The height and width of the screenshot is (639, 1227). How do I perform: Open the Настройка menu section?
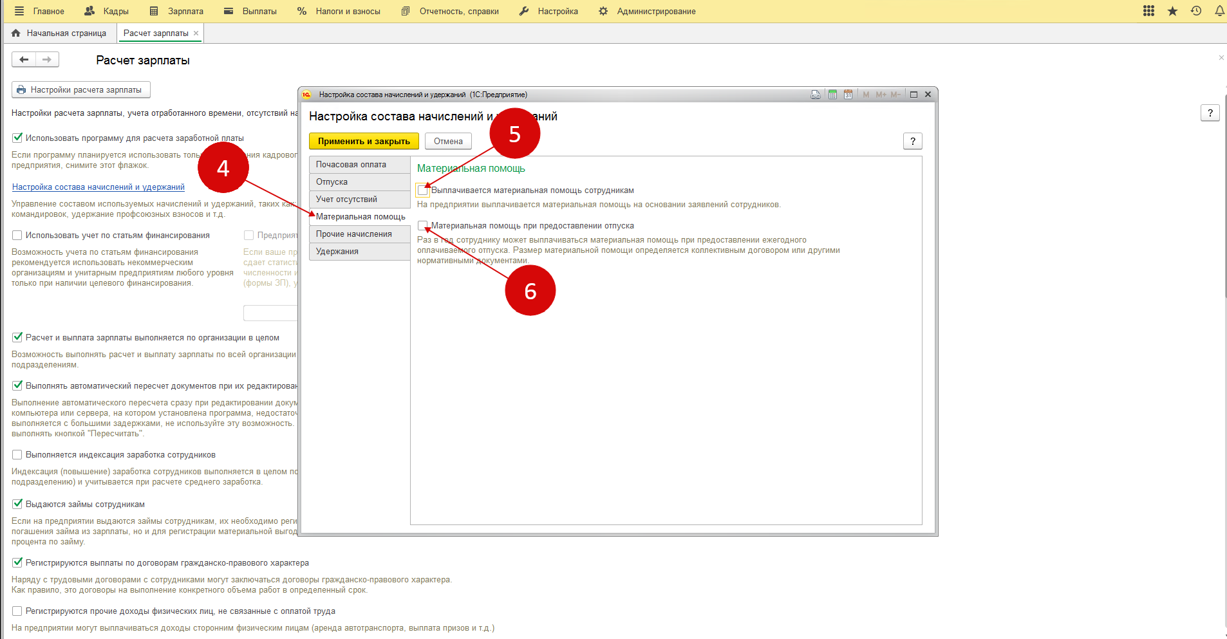tap(548, 11)
